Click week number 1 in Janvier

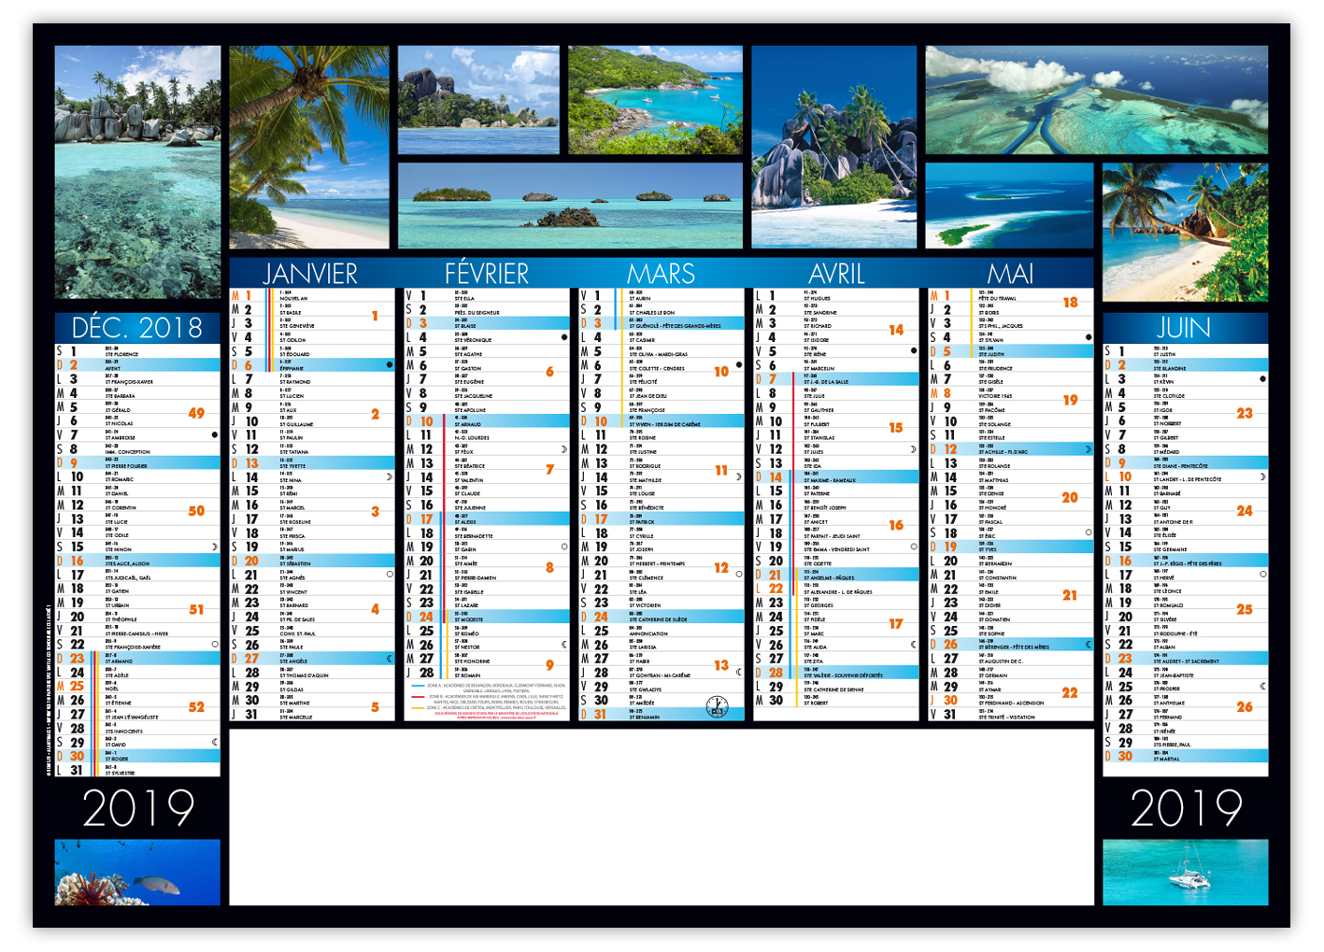[375, 317]
